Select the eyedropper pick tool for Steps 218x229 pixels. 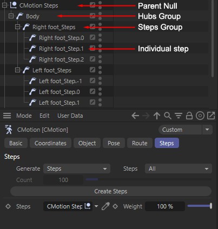(x=105, y=206)
